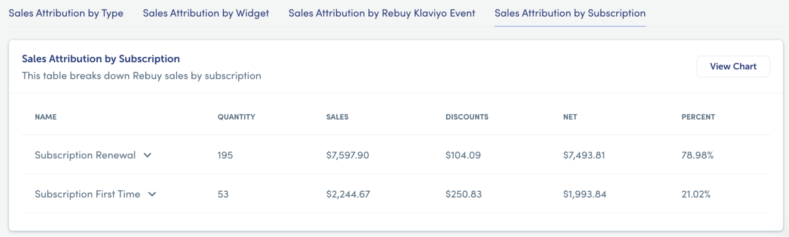The image size is (789, 237).
Task: Click the View Chart button
Action: (733, 67)
